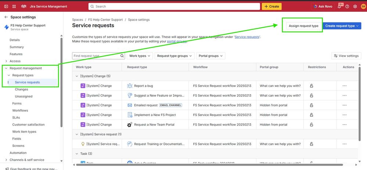The height and width of the screenshot is (170, 367).
Task: Click the Assign request type button
Action: pyautogui.click(x=303, y=26)
